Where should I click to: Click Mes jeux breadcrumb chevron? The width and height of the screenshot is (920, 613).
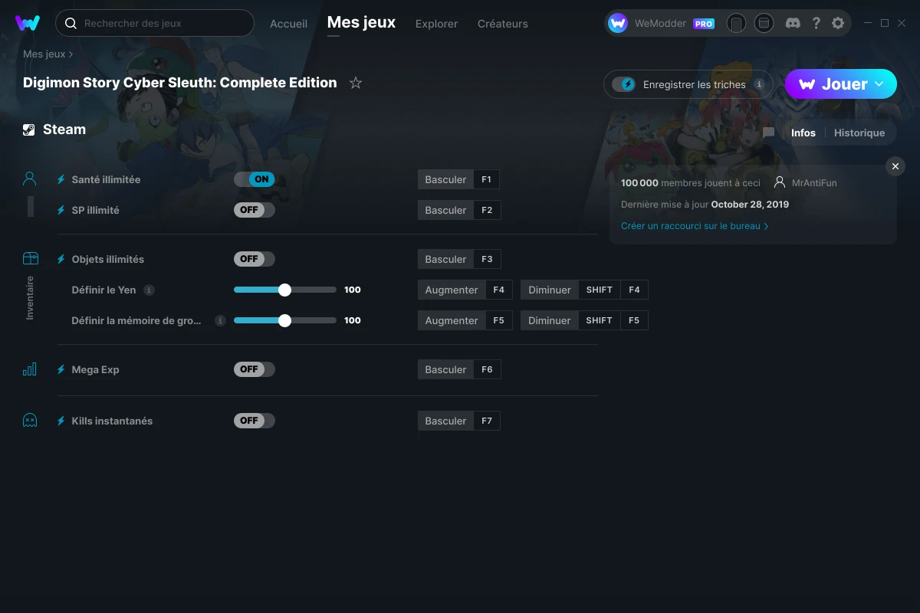click(x=71, y=54)
